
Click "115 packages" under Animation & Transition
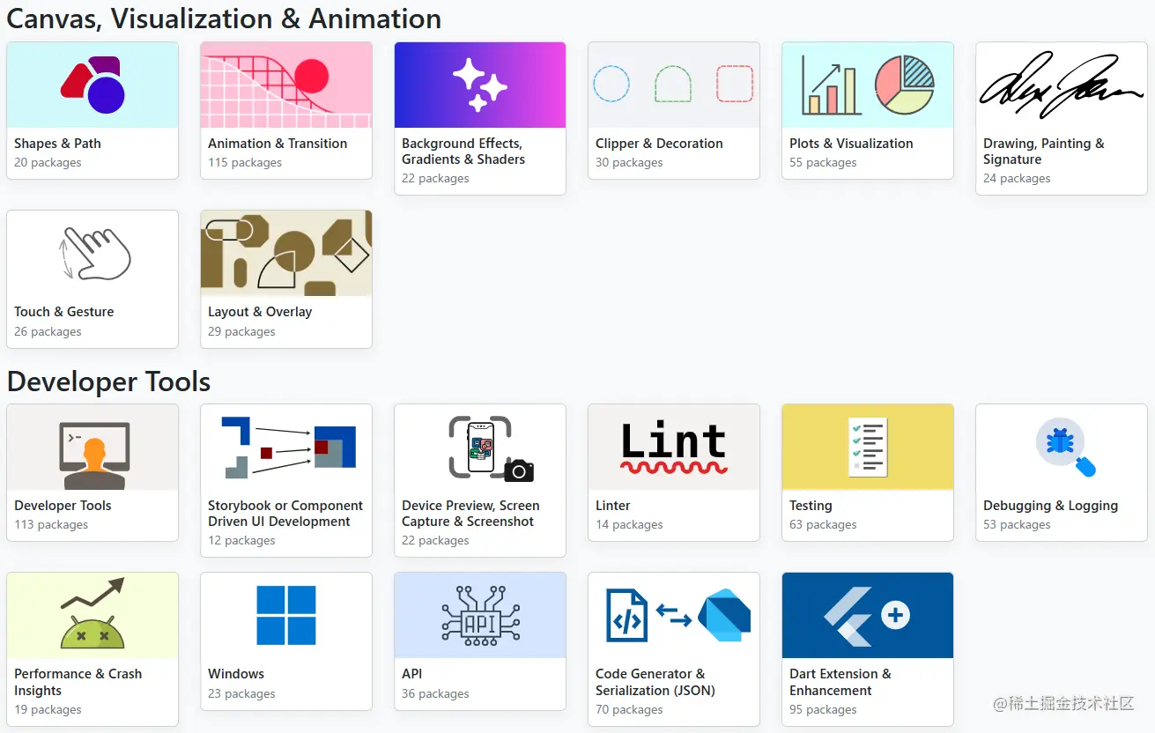[245, 163]
